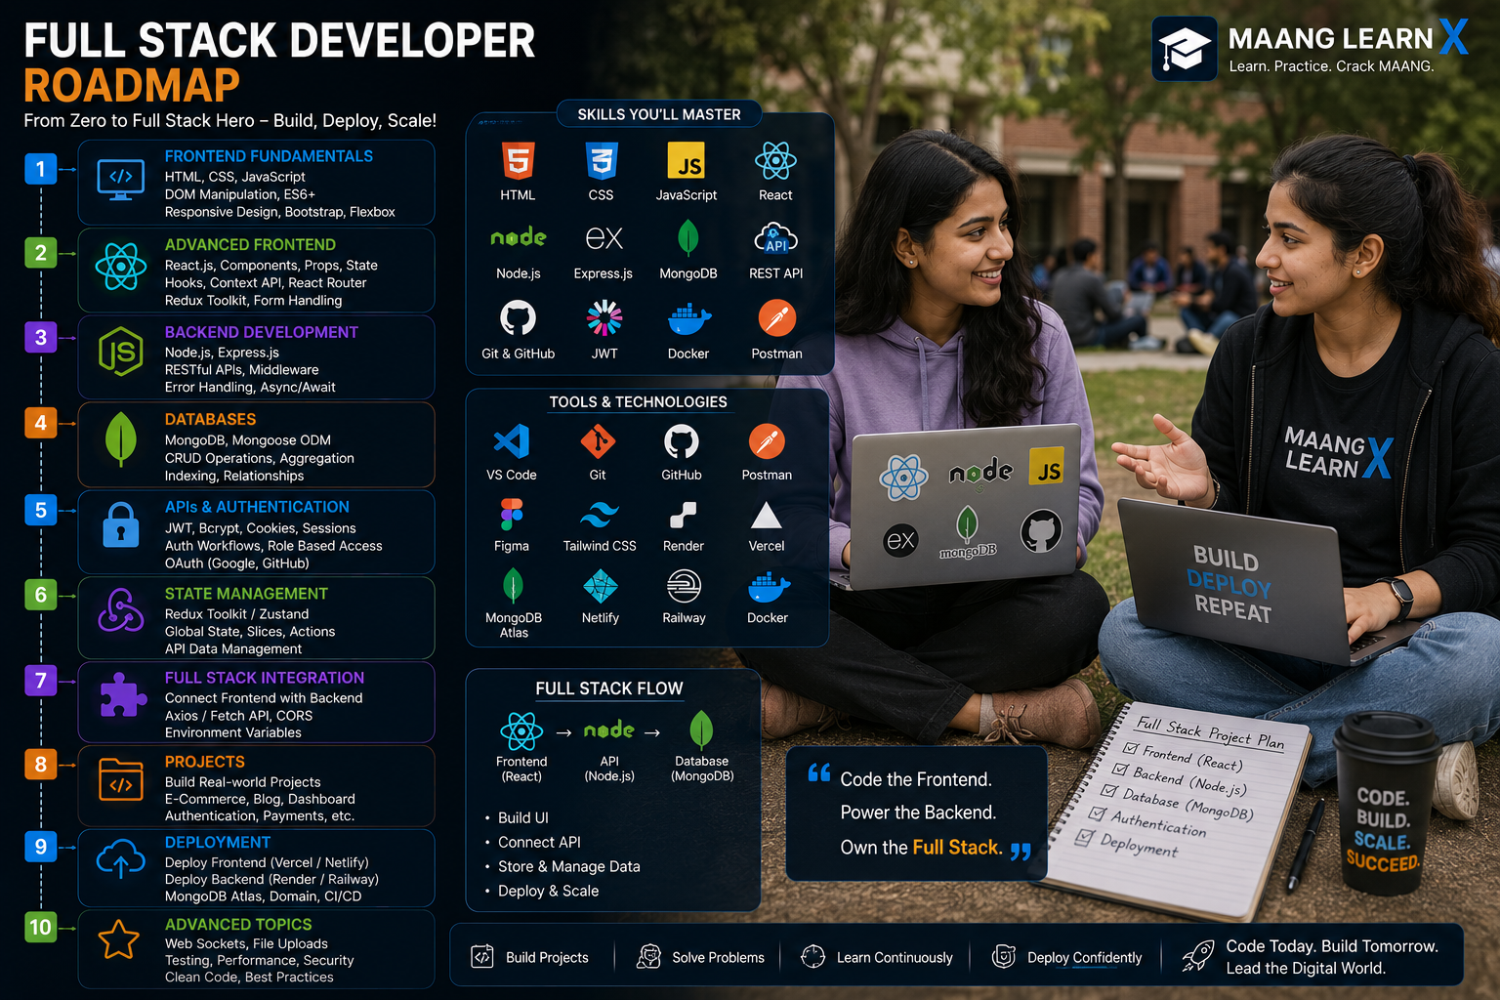The image size is (1500, 1000).
Task: Click the CSS3 shield icon
Action: tap(602, 160)
